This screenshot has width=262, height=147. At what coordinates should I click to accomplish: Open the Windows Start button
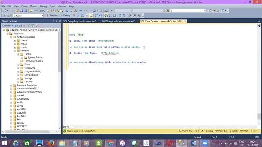click(5, 143)
